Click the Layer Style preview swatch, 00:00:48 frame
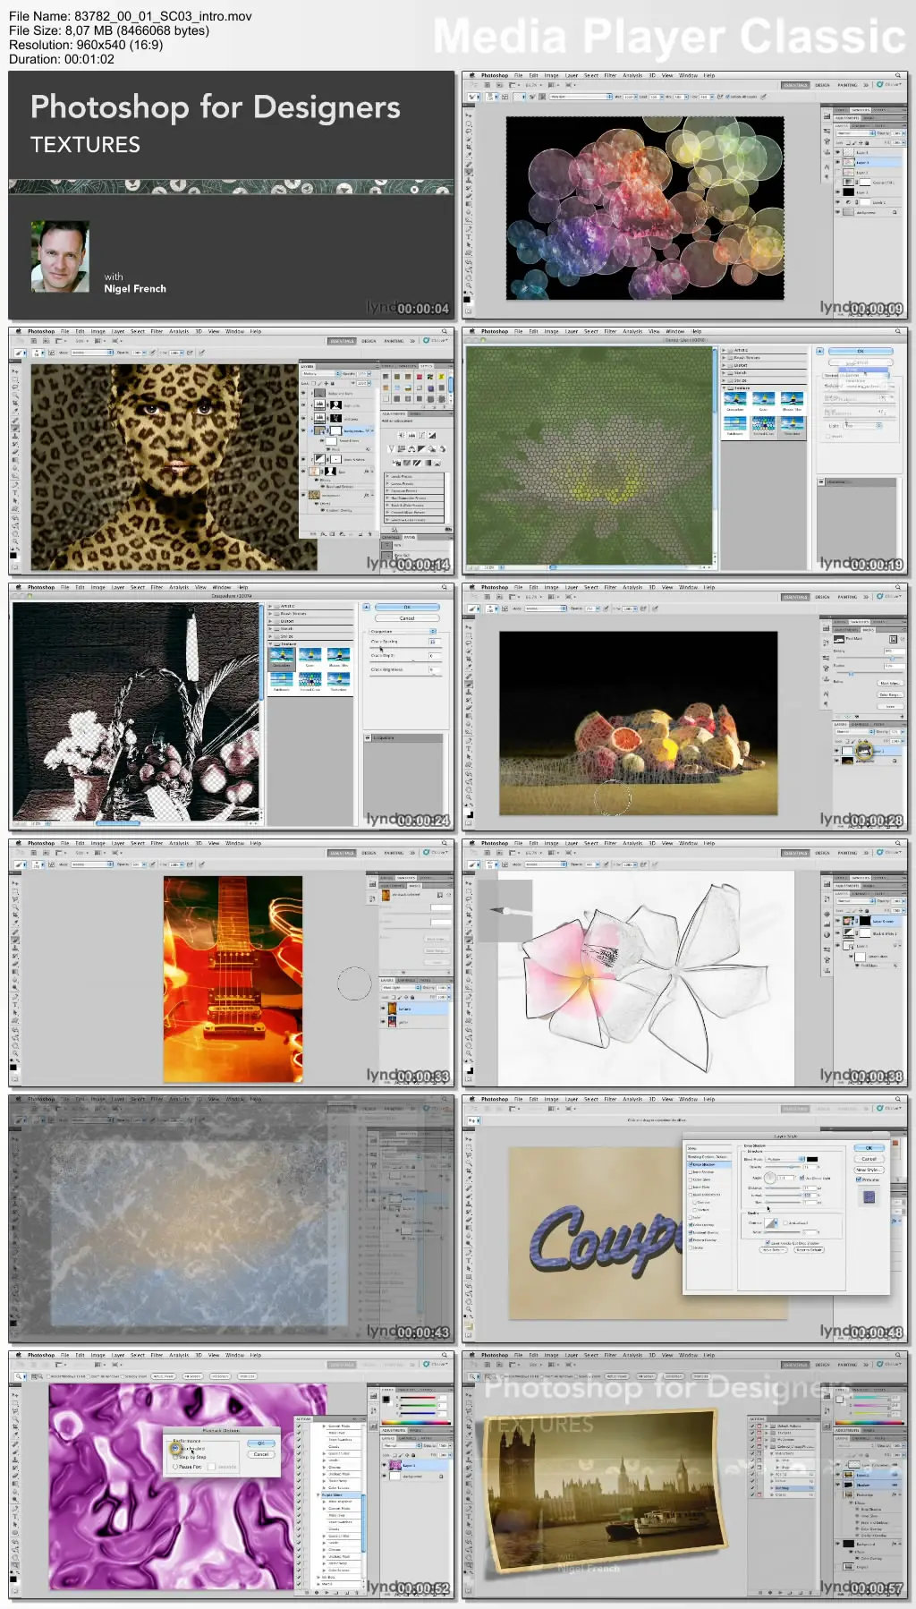The height and width of the screenshot is (1609, 916). (x=869, y=1196)
